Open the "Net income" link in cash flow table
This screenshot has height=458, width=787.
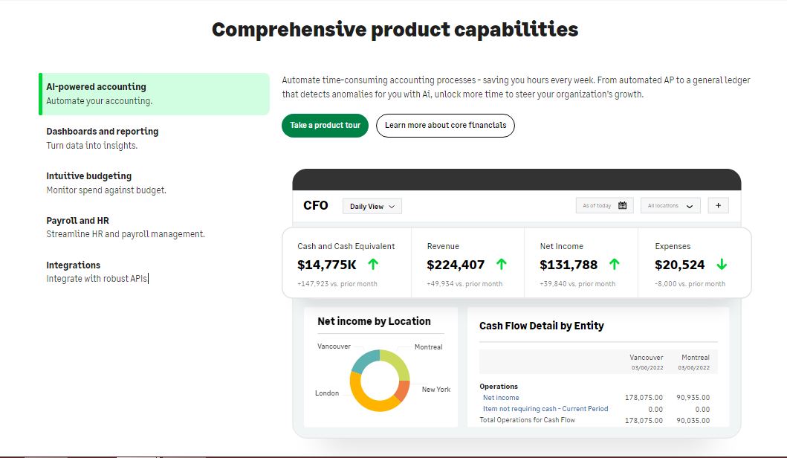tap(501, 398)
